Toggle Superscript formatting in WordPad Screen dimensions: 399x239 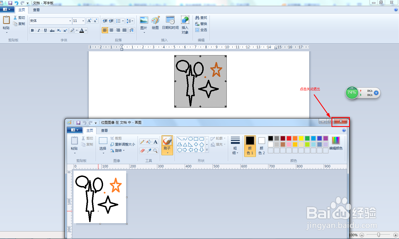pos(65,30)
